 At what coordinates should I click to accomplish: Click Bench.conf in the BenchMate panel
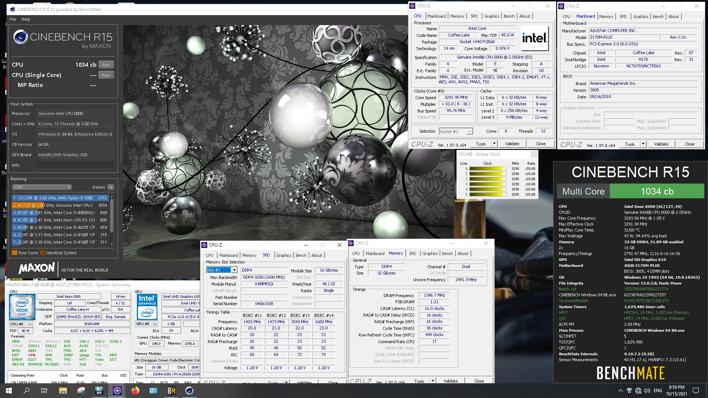[567, 289]
